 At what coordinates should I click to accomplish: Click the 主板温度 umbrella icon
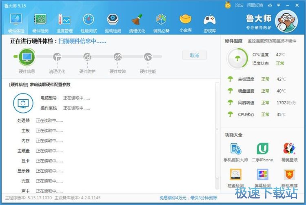point(230,79)
